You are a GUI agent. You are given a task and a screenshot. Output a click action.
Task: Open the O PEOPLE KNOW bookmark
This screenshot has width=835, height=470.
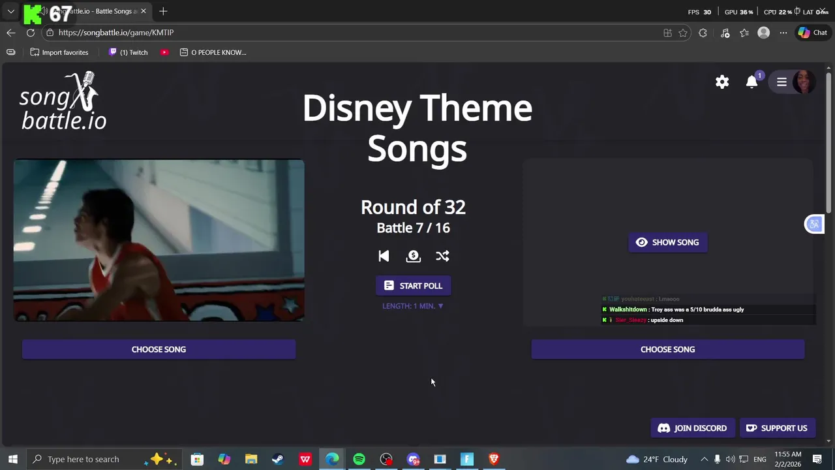tap(213, 52)
